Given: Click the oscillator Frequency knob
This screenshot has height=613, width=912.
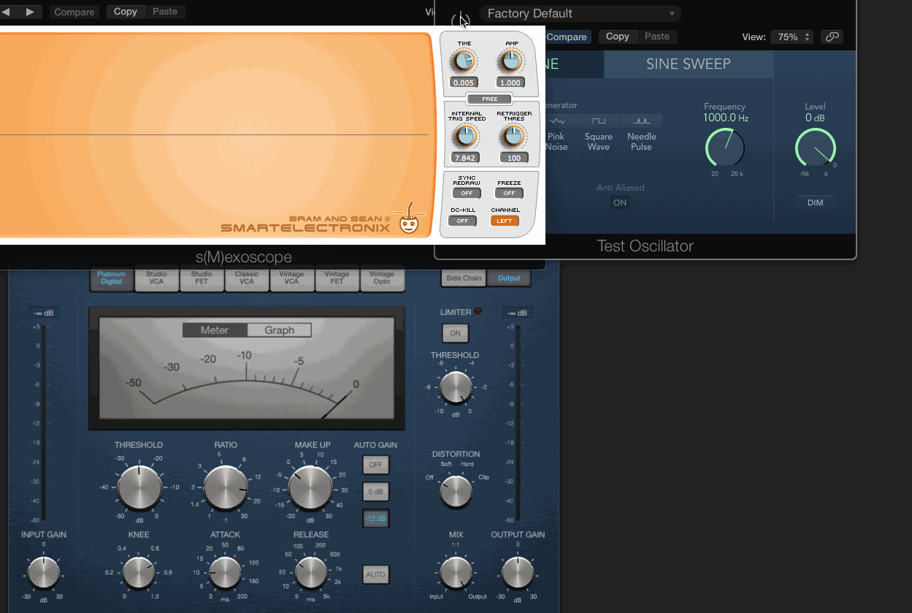Looking at the screenshot, I should (725, 148).
